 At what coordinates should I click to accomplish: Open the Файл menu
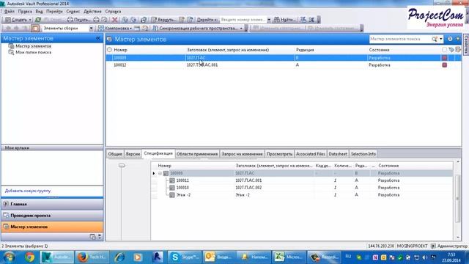(x=10, y=12)
